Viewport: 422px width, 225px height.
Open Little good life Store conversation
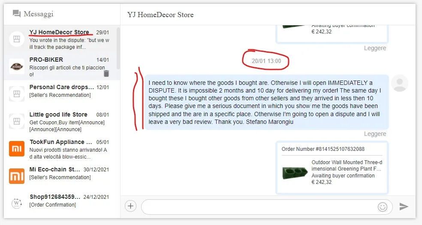(62, 121)
